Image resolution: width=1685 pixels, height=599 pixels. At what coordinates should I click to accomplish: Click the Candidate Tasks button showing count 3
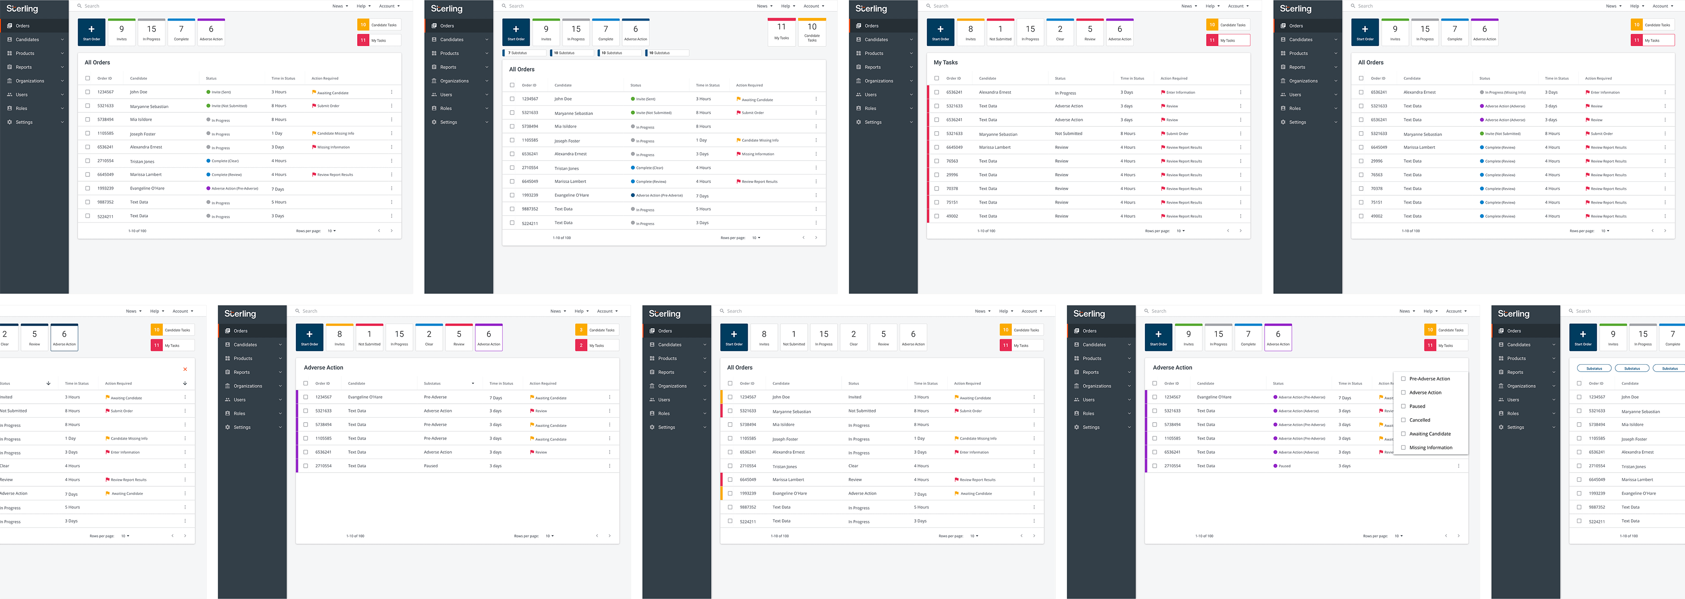point(597,330)
